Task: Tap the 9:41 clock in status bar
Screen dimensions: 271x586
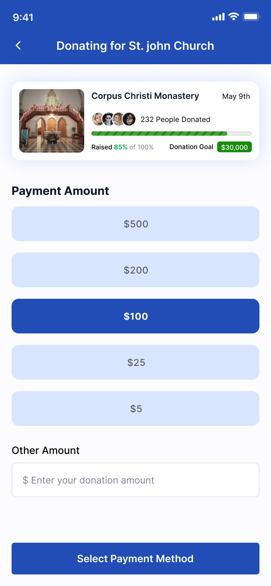Action: click(x=23, y=17)
